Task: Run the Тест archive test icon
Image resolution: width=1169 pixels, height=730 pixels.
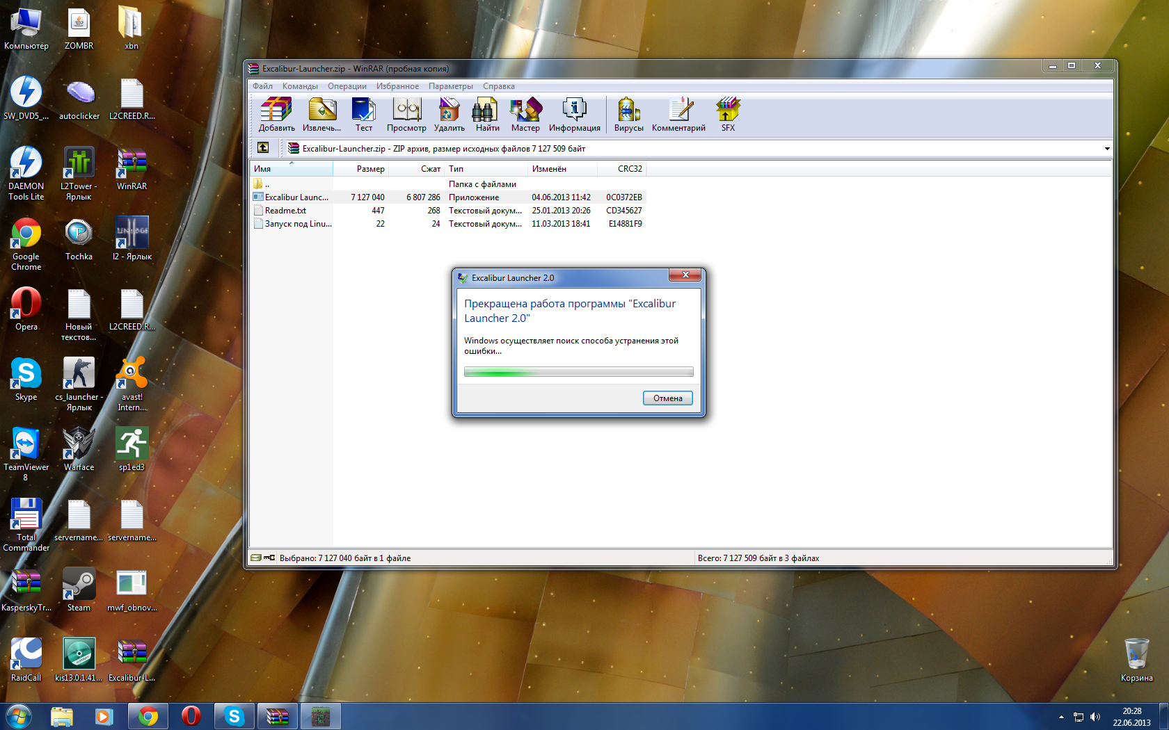Action: (364, 115)
